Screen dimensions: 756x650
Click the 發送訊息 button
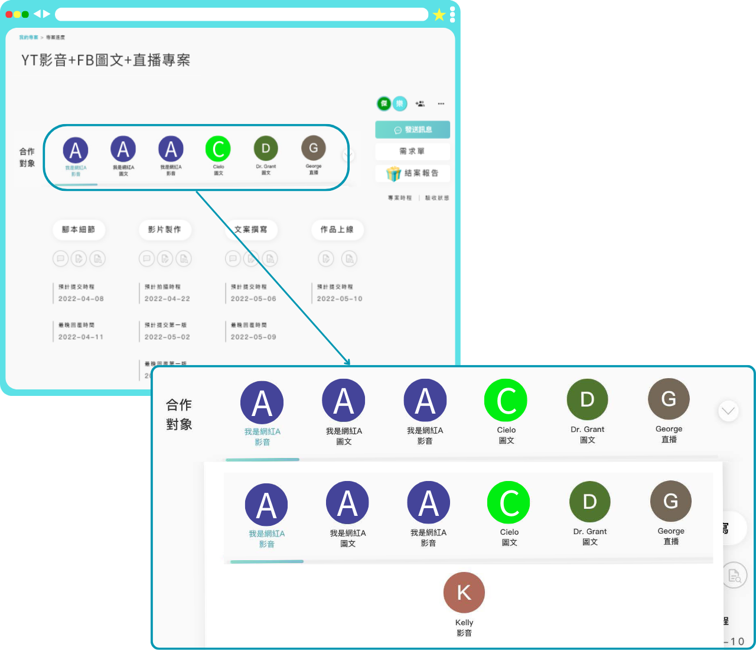click(412, 129)
